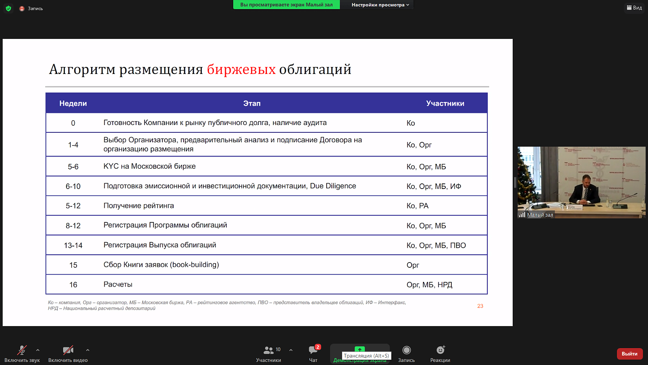Click the text 'Получение рейтинга'

click(139, 205)
